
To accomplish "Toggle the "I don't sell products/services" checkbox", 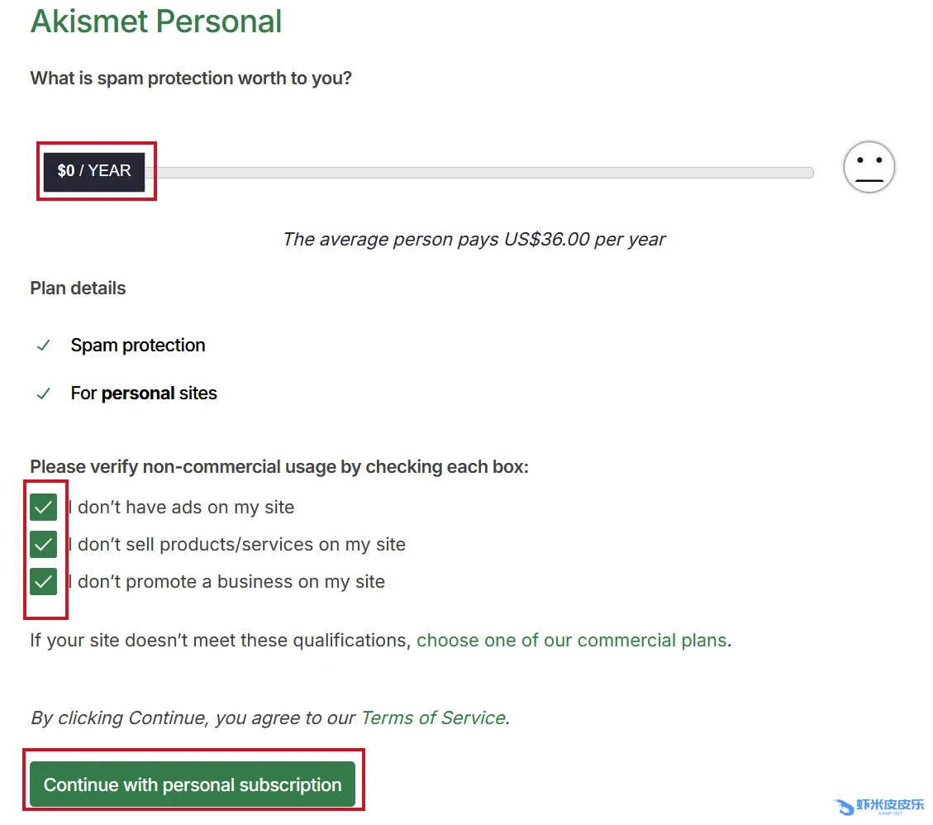I will [44, 544].
